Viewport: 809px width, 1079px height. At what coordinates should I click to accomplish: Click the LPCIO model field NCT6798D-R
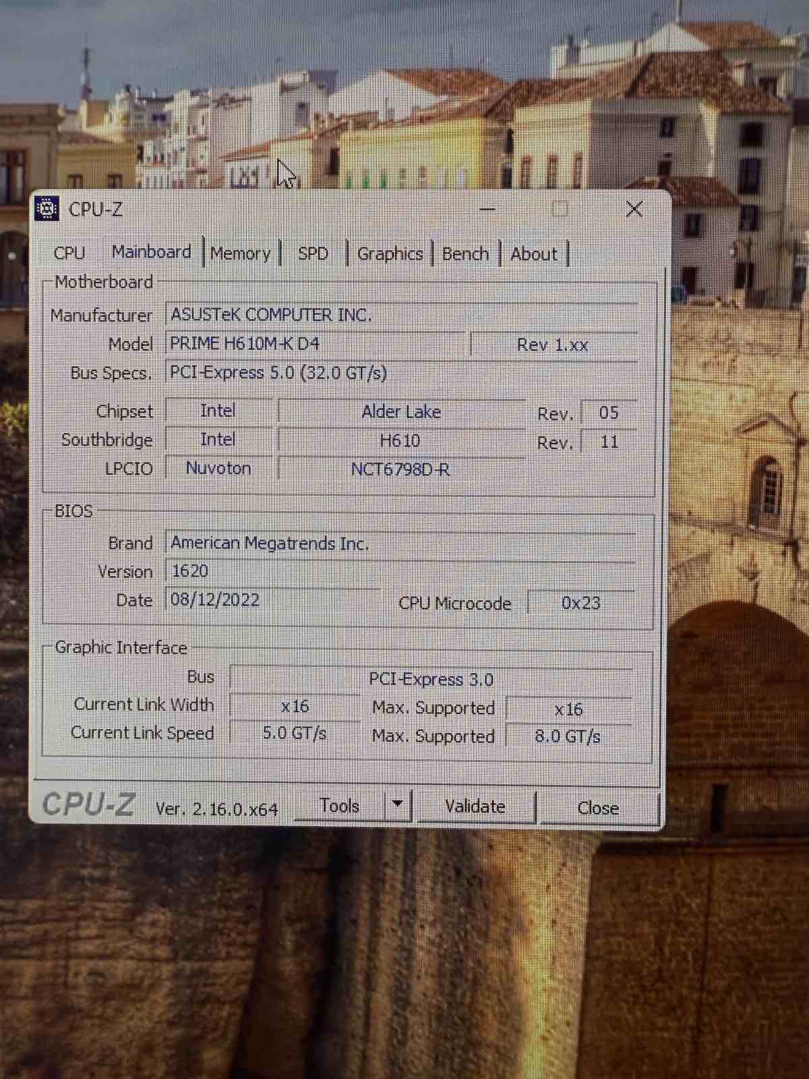tap(400, 469)
